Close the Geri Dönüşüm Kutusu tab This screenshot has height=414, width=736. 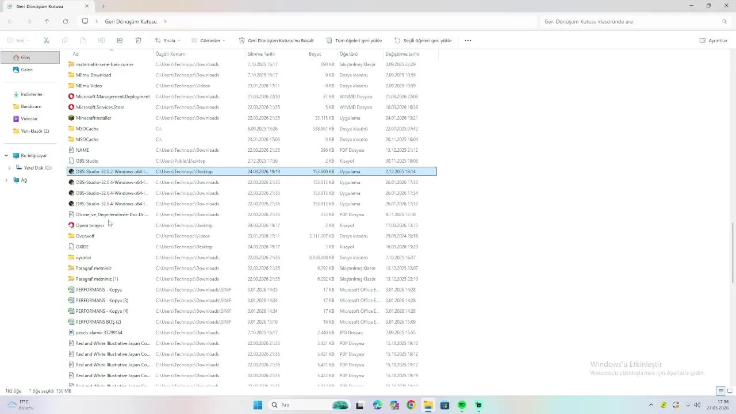[x=87, y=6]
